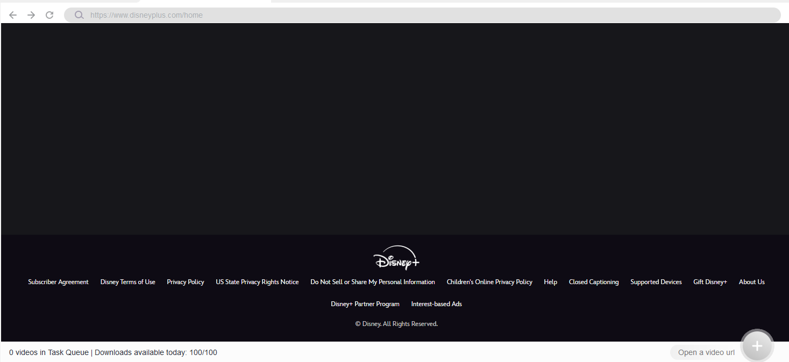Screen dimensions: 789x362
Task: Go forward using the forward arrow
Action: tap(31, 15)
